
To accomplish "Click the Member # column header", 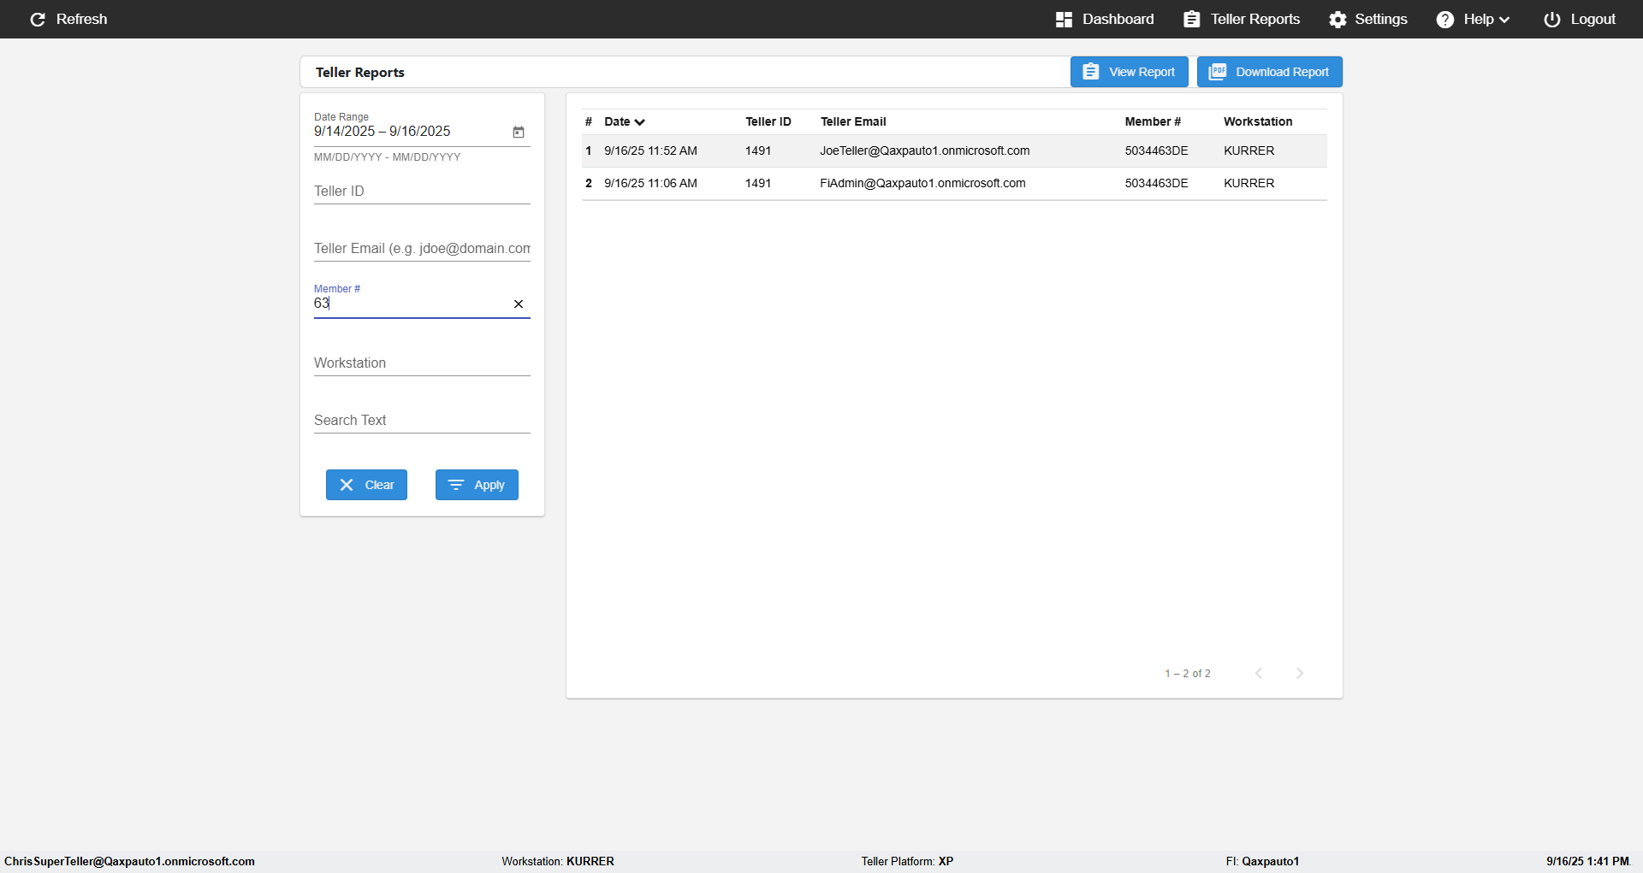I will [x=1153, y=121].
